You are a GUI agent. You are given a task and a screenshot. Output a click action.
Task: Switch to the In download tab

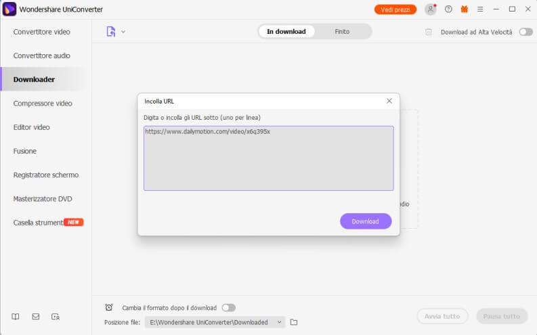286,32
